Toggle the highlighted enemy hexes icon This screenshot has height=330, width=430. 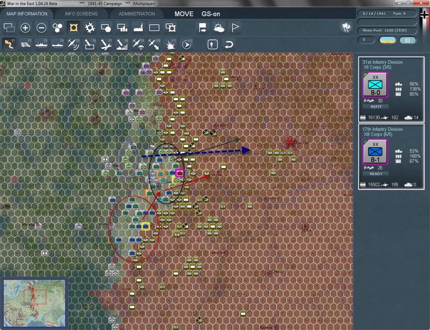click(x=73, y=28)
